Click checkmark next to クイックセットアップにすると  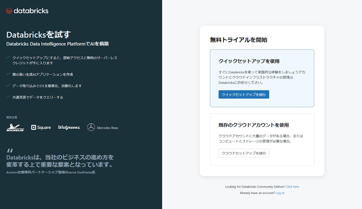coord(8,57)
